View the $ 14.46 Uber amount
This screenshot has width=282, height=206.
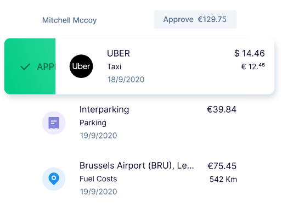[249, 53]
